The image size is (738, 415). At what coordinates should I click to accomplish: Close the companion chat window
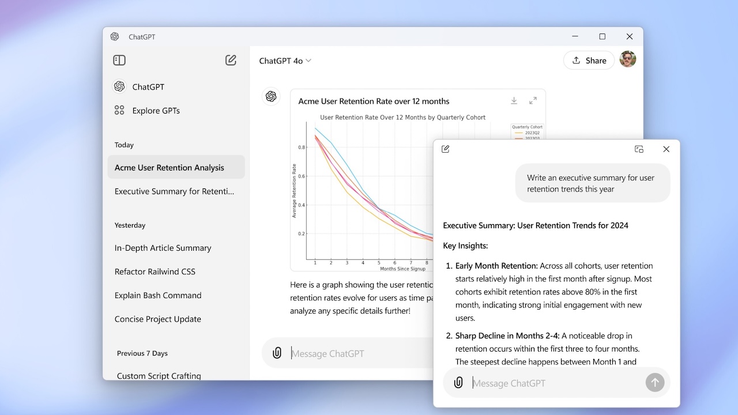666,149
